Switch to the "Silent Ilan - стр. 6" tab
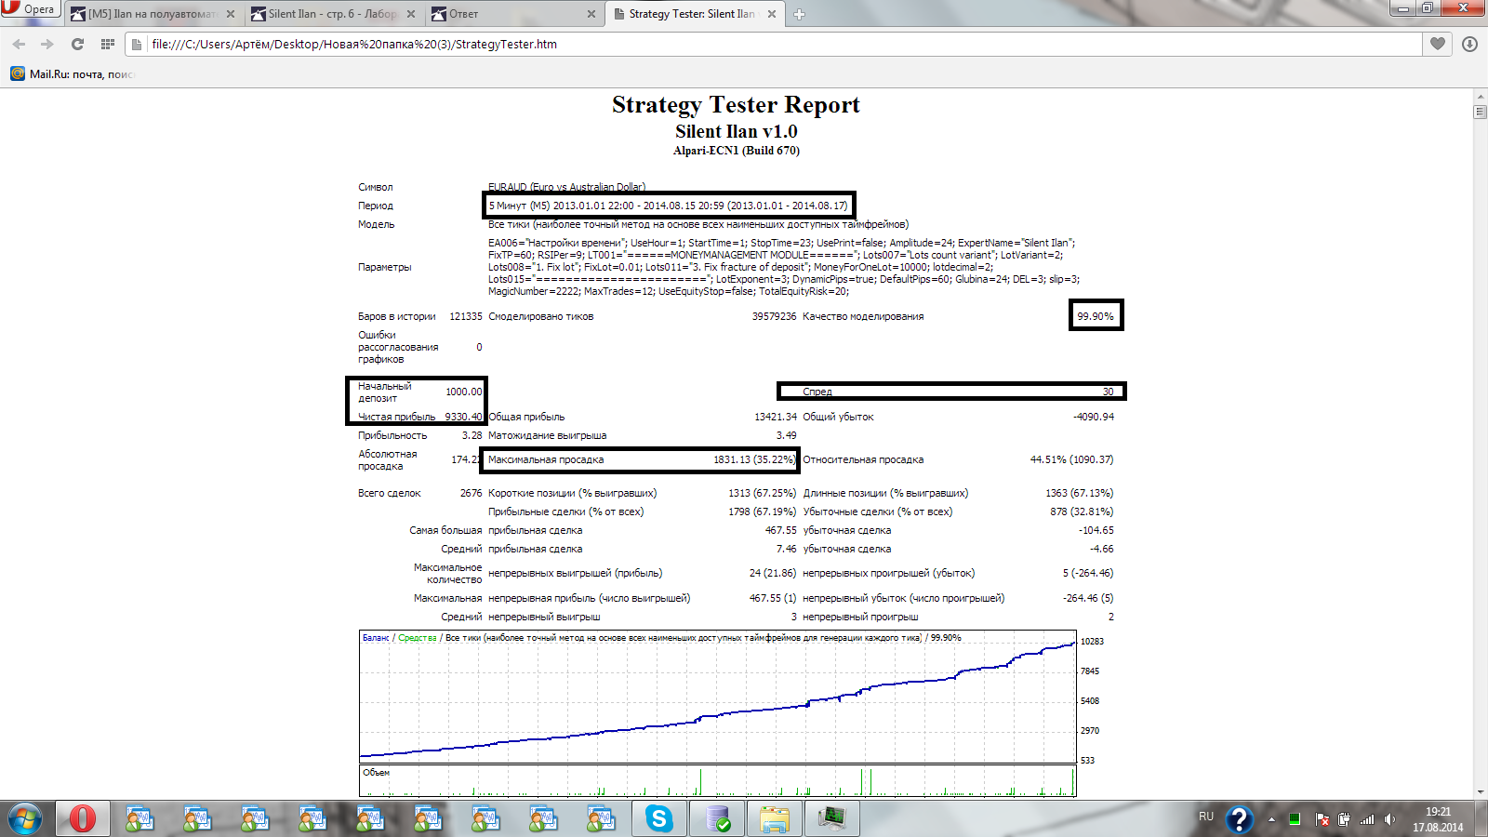 [333, 14]
